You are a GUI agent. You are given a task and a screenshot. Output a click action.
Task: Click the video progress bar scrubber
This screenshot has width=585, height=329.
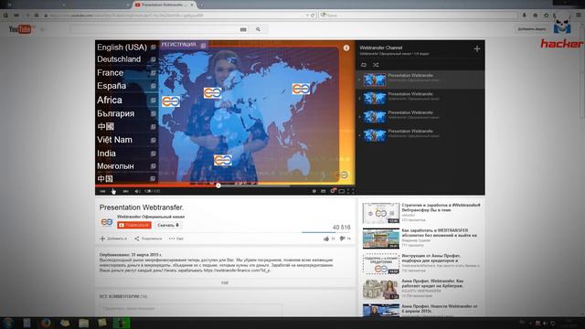[218, 186]
